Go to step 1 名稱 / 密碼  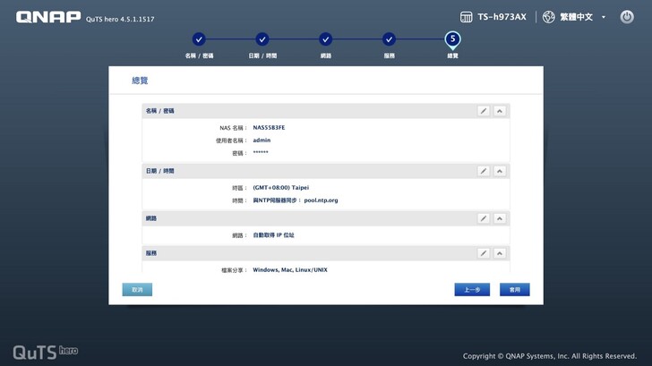[x=199, y=39]
